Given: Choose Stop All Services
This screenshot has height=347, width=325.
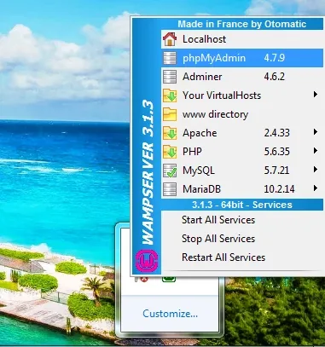Looking at the screenshot, I should tap(242, 239).
